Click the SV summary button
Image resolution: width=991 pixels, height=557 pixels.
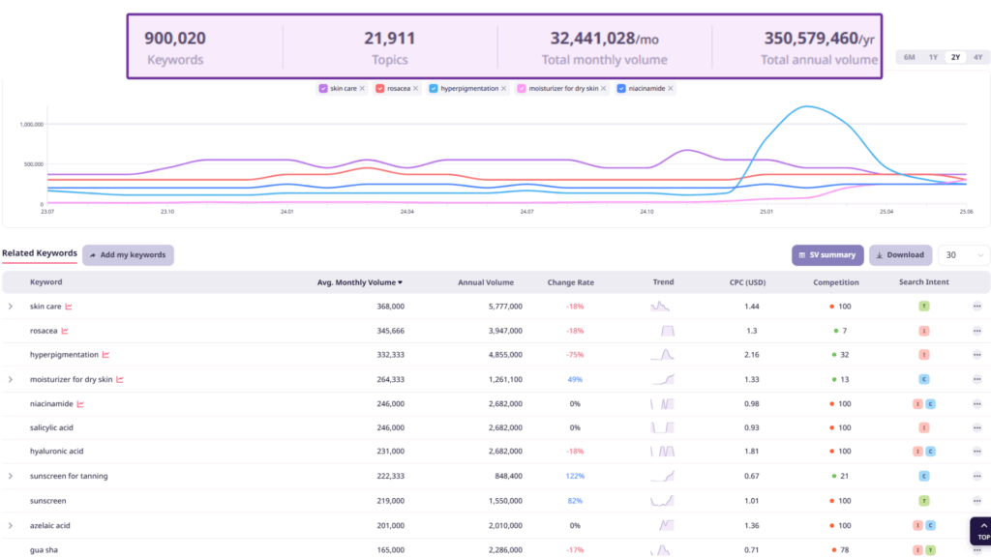click(x=826, y=255)
